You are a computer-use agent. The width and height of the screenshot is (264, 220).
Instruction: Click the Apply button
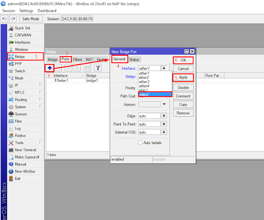point(183,77)
